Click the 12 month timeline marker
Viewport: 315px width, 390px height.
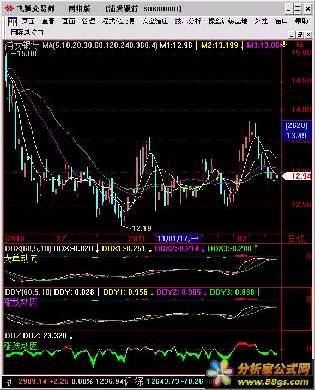[60, 239]
